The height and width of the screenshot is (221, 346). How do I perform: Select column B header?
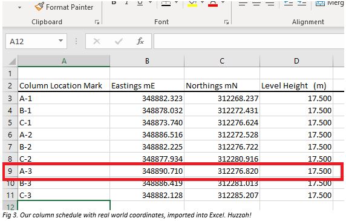(x=147, y=61)
